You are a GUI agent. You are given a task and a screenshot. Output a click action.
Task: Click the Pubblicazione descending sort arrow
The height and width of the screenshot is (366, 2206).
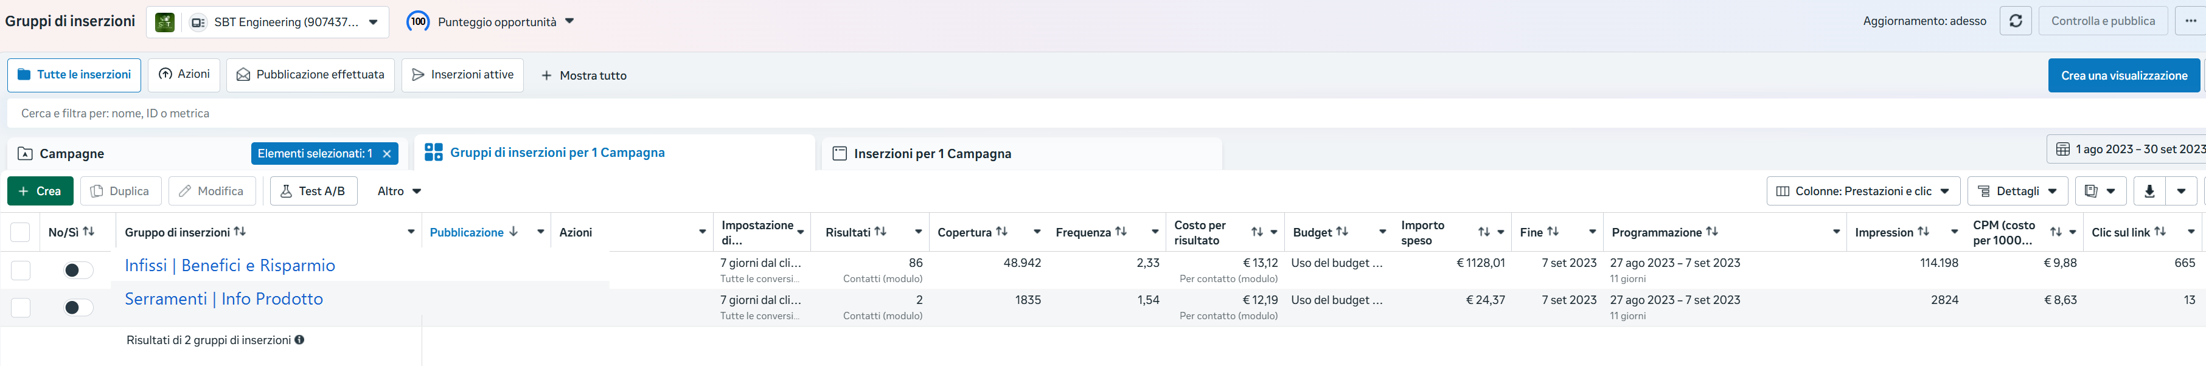(x=514, y=232)
